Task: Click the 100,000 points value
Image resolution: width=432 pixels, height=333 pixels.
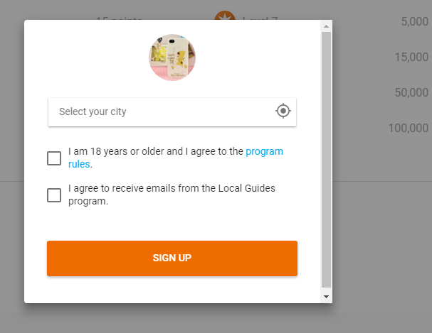Action: pos(408,128)
